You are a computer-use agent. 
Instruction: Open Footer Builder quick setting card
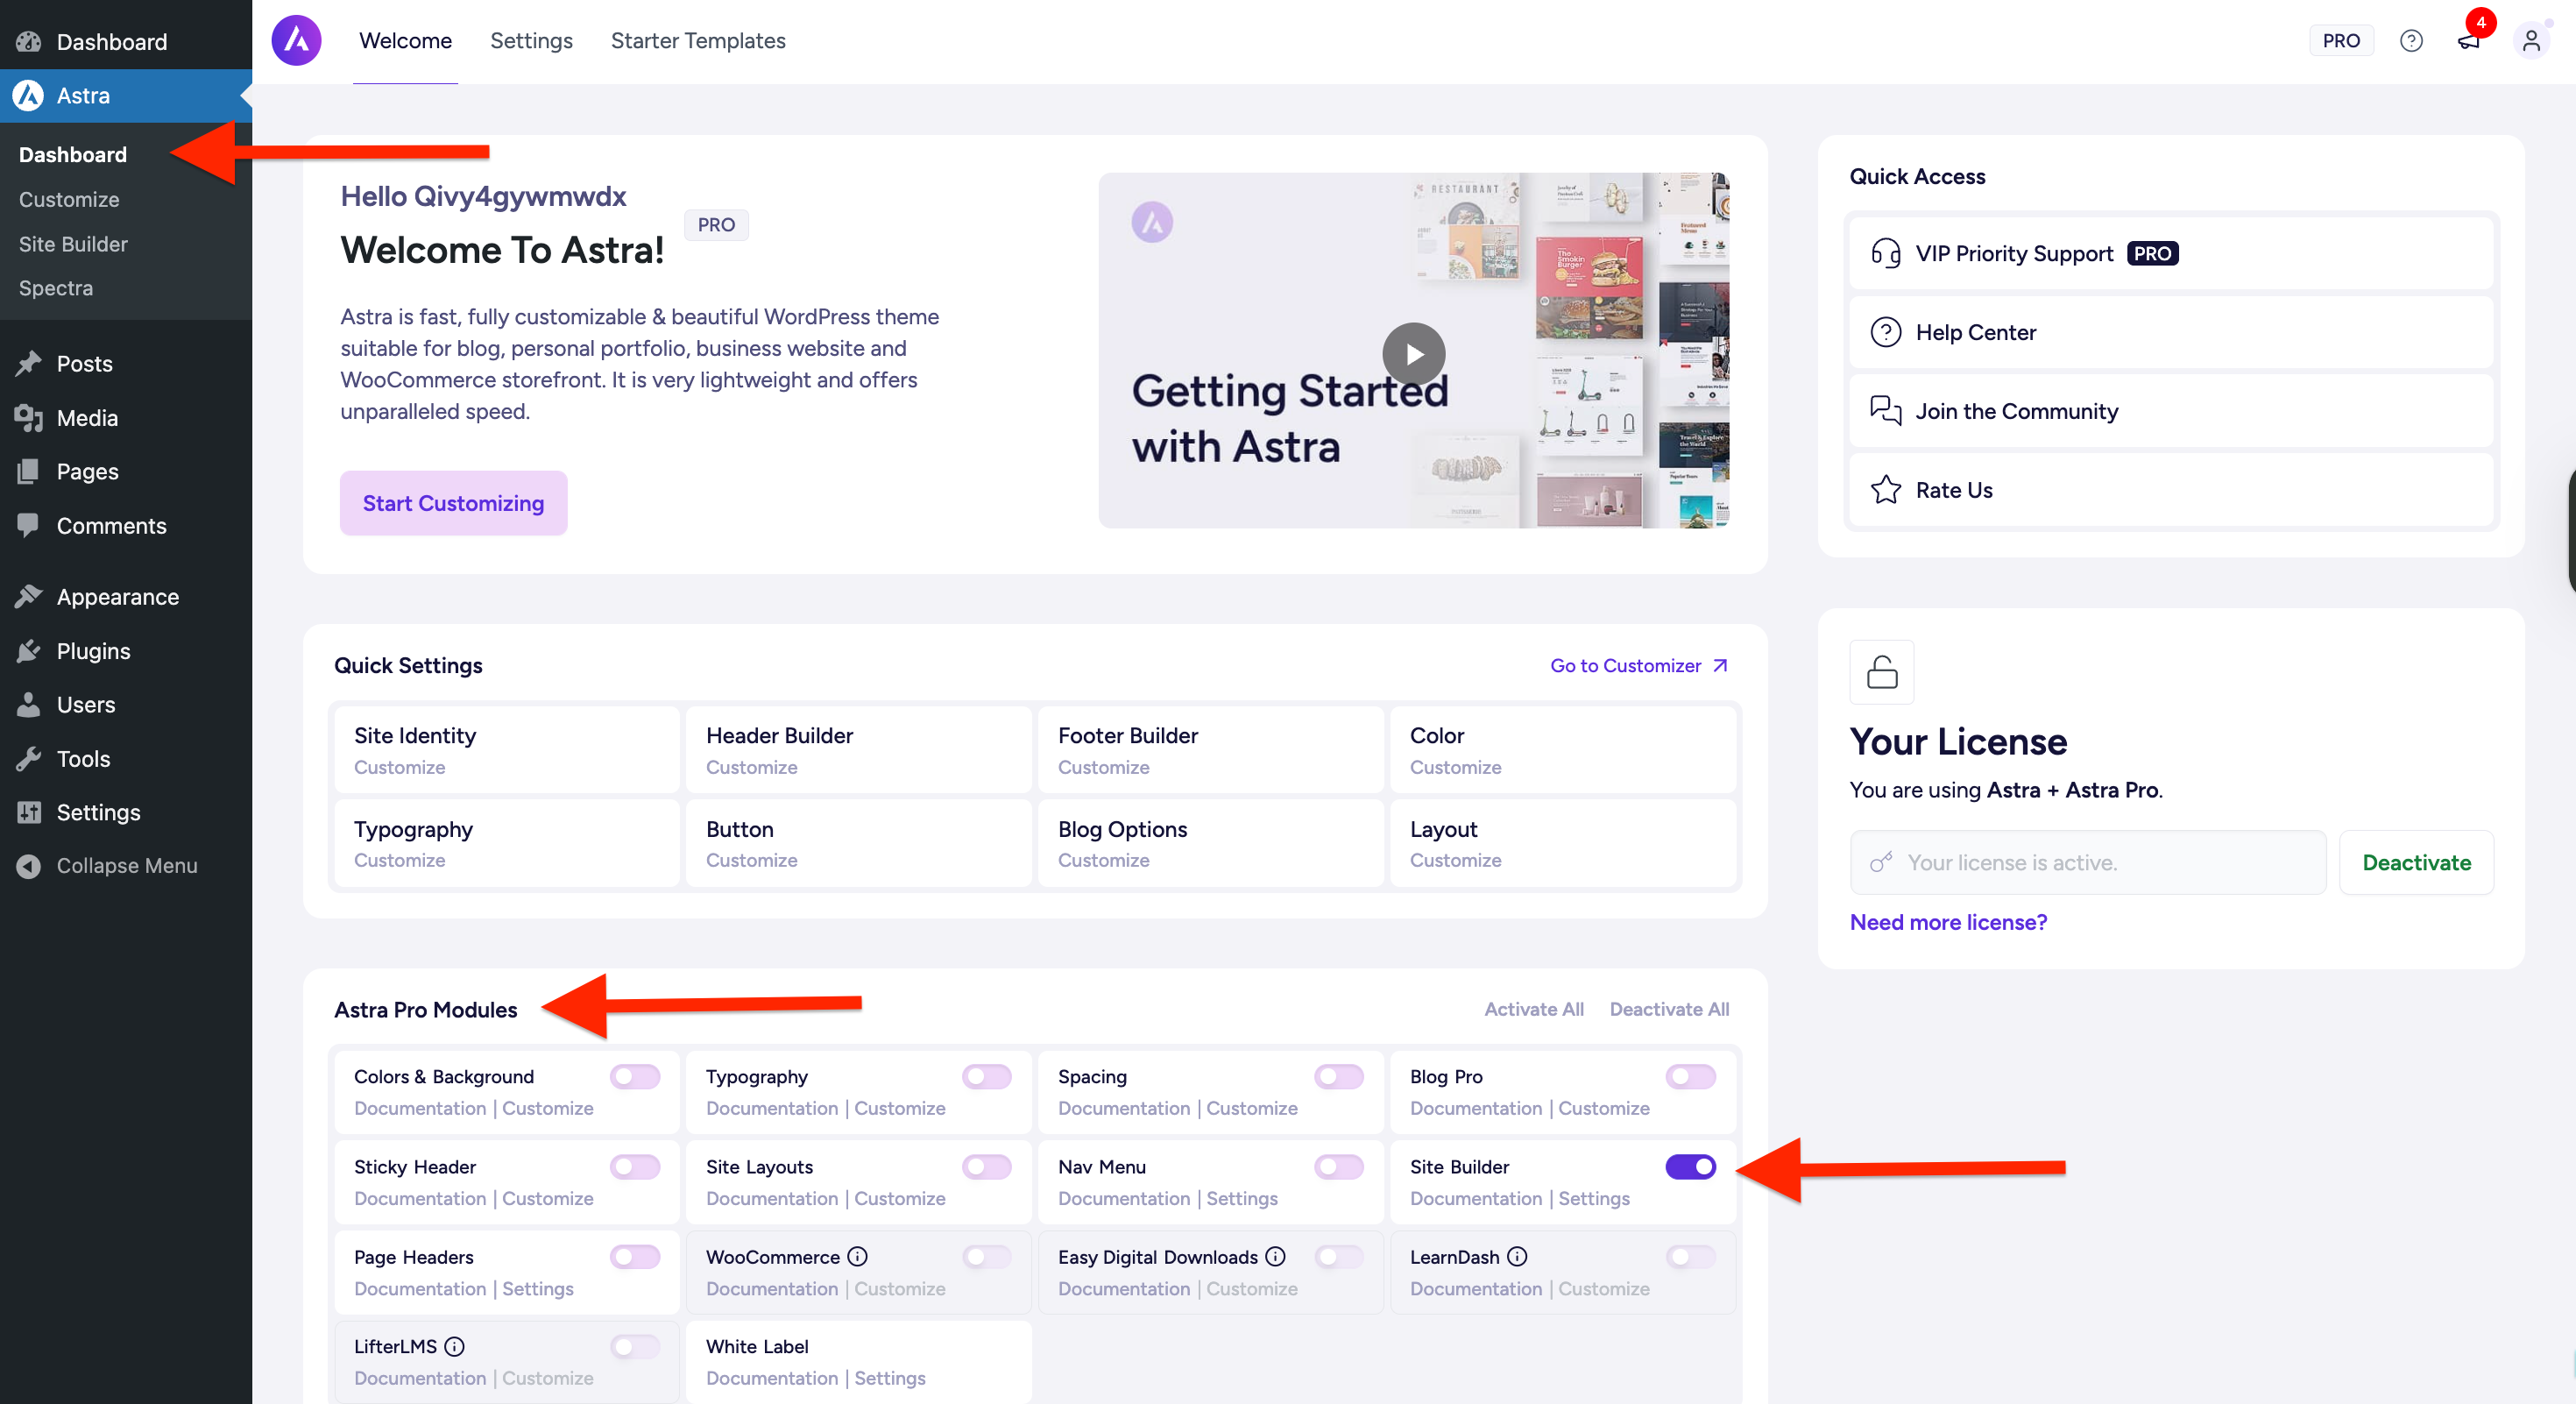click(1211, 750)
